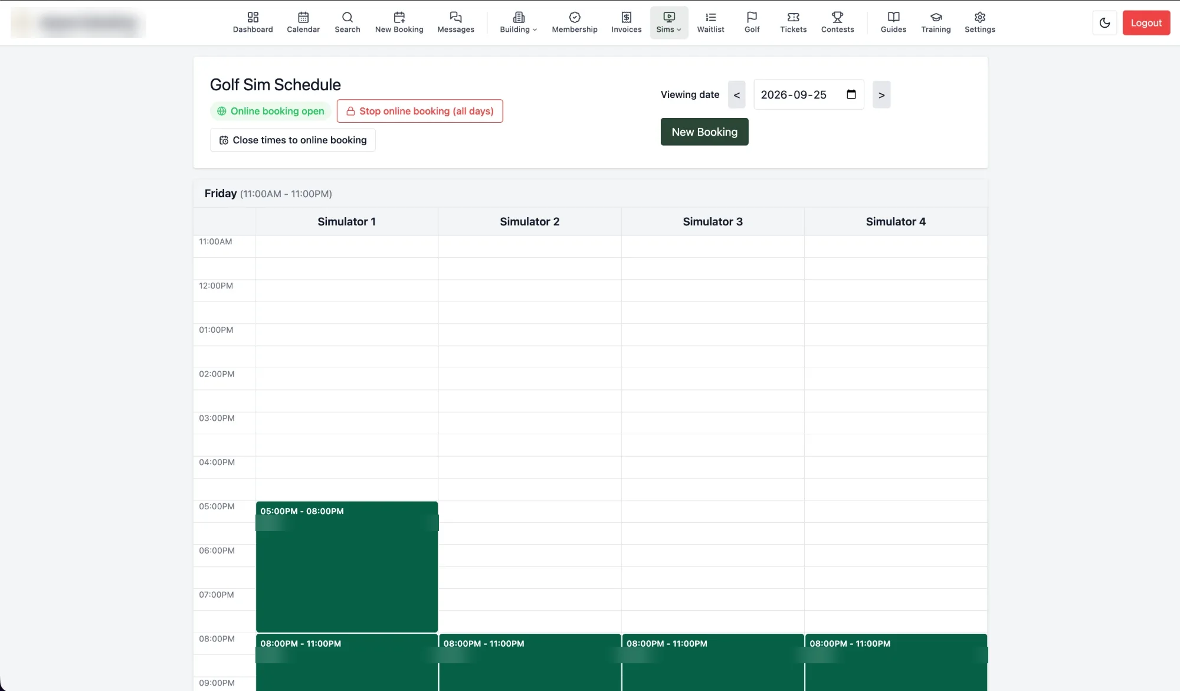1180x691 pixels.
Task: Click the Online booking open status badge
Action: tap(271, 111)
